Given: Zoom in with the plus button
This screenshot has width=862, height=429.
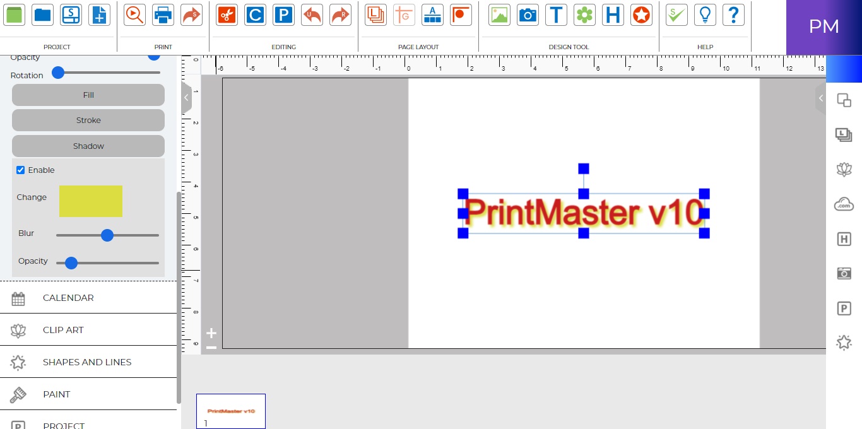Looking at the screenshot, I should point(211,333).
